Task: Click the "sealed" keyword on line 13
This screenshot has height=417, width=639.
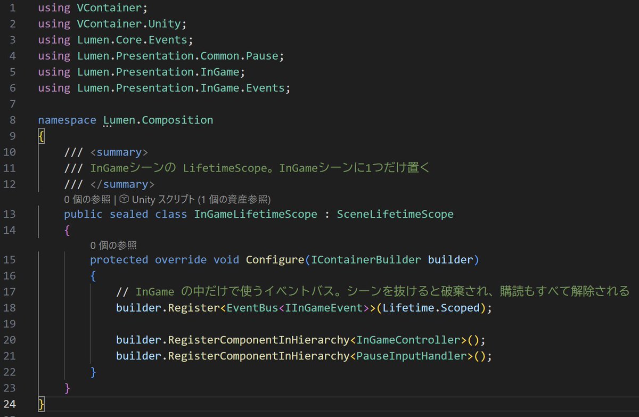Action: coord(129,214)
